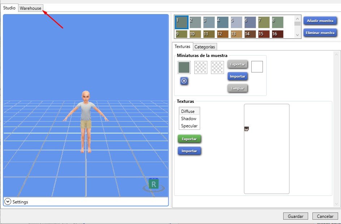Click the circled X remove thumbnail icon

point(184,81)
